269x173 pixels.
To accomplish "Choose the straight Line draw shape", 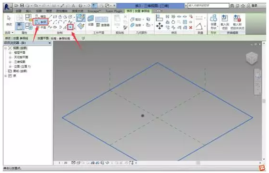I will pyautogui.click(x=50, y=17).
